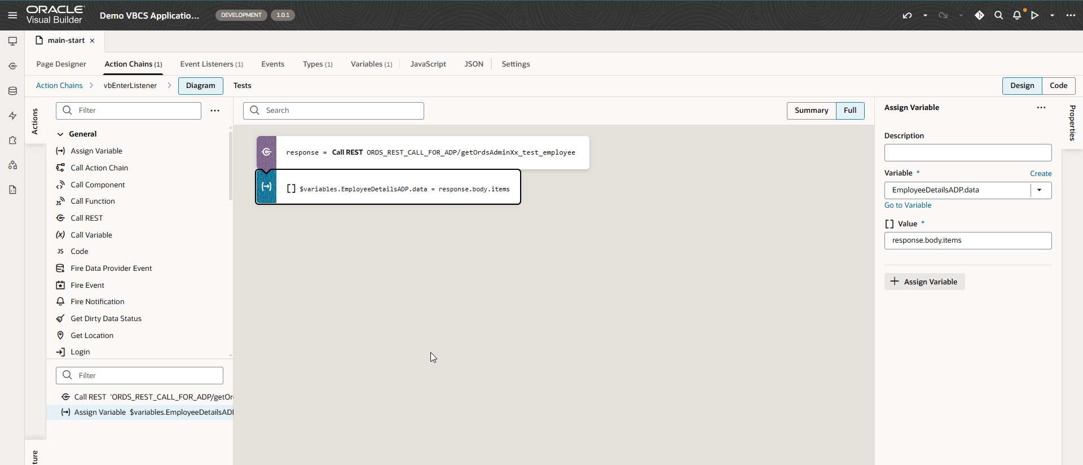Switch editor to Code mode
Screen dimensions: 1083x465
[1058, 86]
